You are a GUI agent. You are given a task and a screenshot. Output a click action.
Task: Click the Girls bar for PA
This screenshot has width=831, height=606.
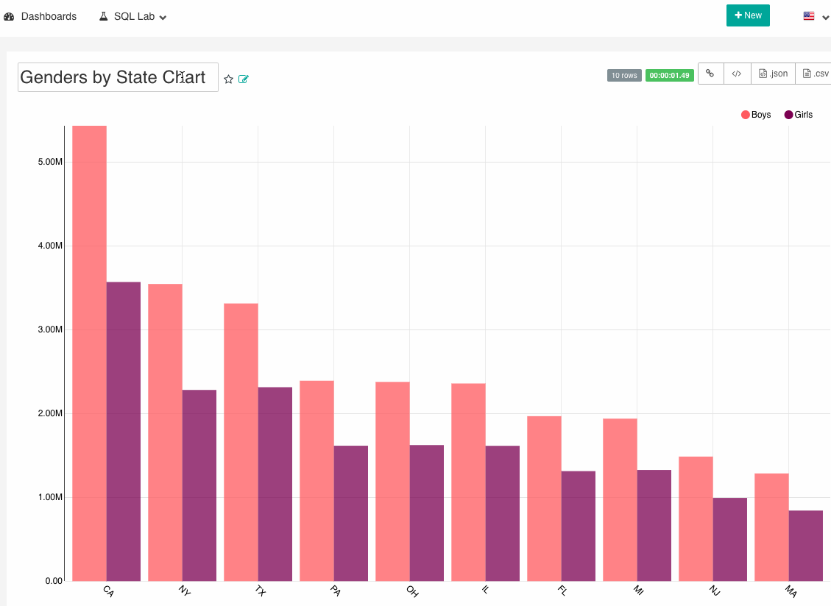[x=351, y=513]
